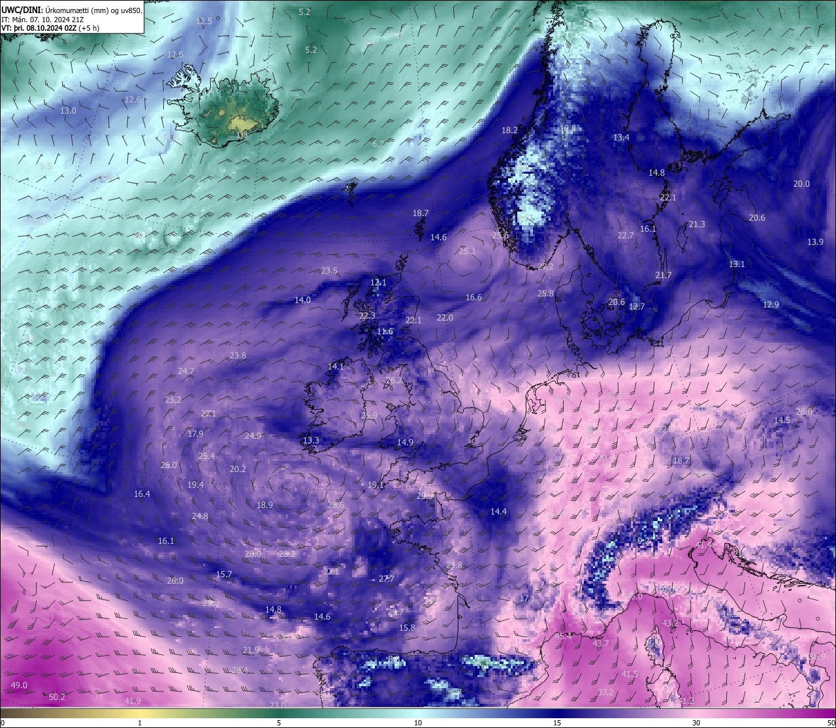The image size is (836, 728).
Task: Click the 14.0 value west of Scotland
Action: click(x=302, y=300)
